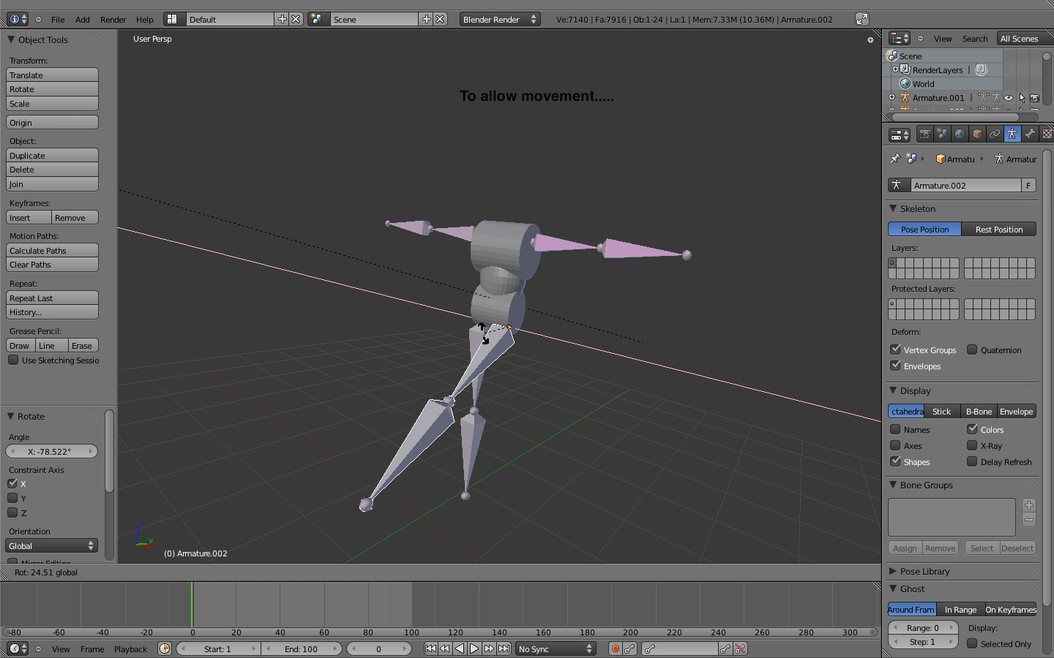Open the Render menu in the top bar
1054x658 pixels.
[113, 20]
